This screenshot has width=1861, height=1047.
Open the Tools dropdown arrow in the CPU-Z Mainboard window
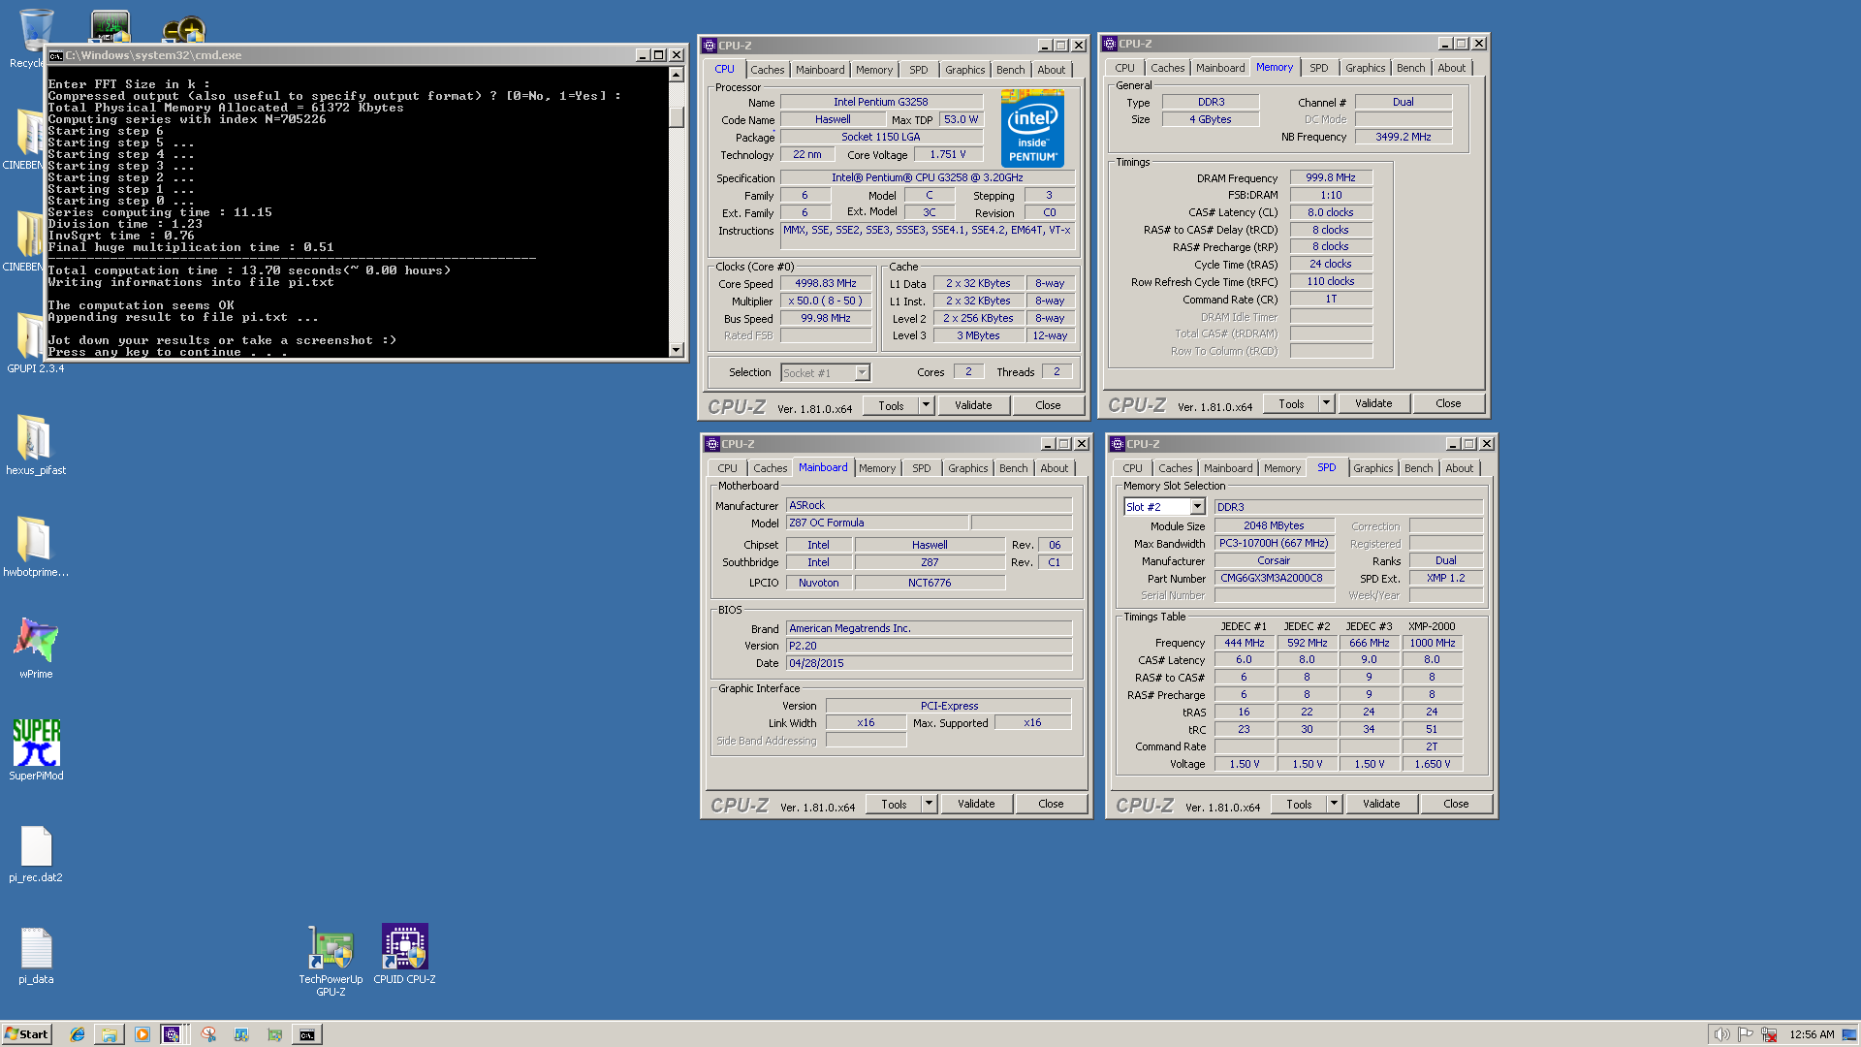[x=929, y=804]
